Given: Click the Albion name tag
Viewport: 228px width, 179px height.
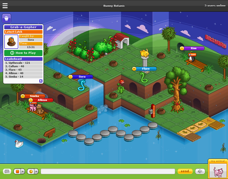Looking at the screenshot, I should (42, 100).
